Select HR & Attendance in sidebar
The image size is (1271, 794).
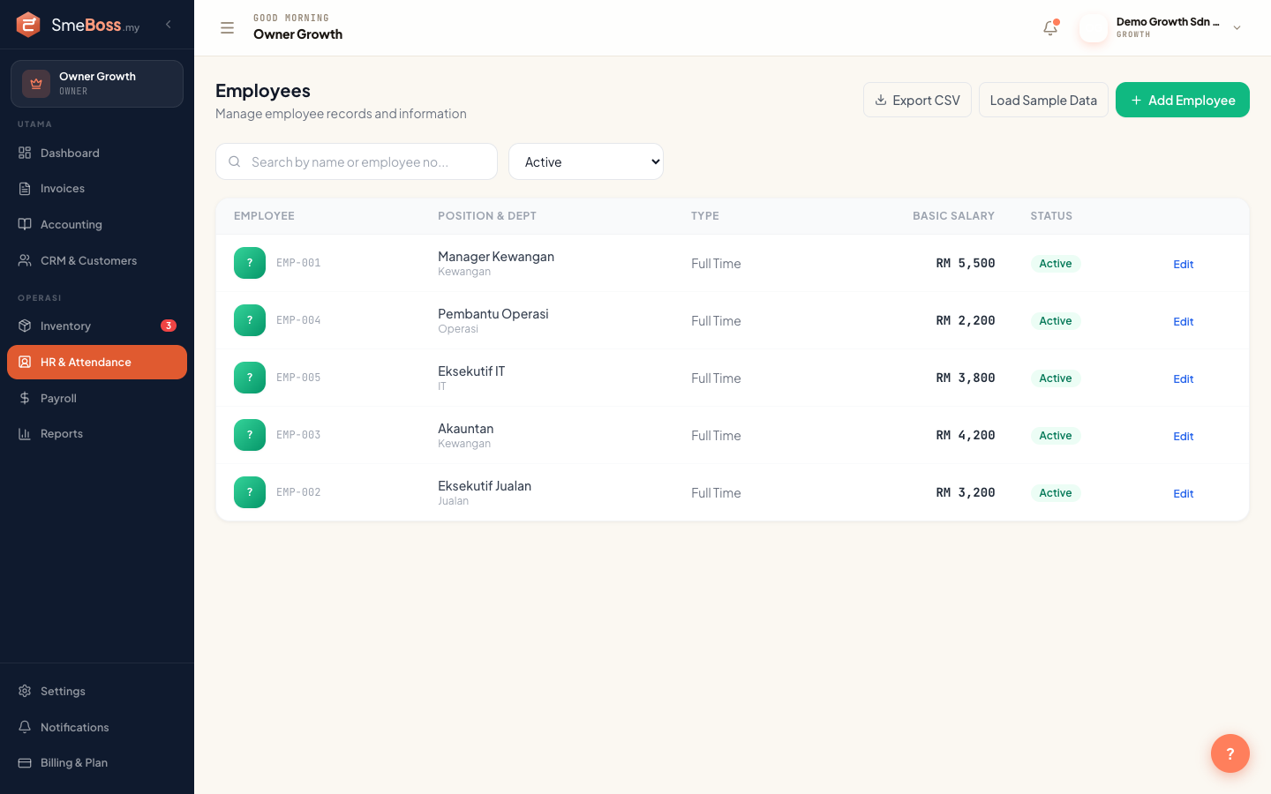97,362
